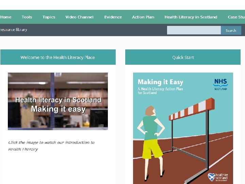245x184 pixels.
Task: Go to the Video Channel page
Action: coord(79,17)
